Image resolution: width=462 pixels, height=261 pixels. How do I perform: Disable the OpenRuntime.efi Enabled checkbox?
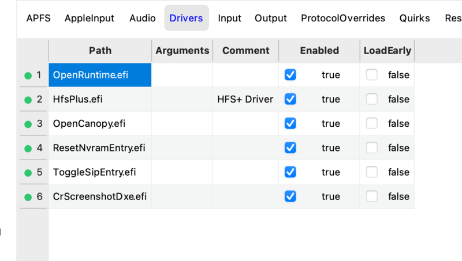[290, 75]
